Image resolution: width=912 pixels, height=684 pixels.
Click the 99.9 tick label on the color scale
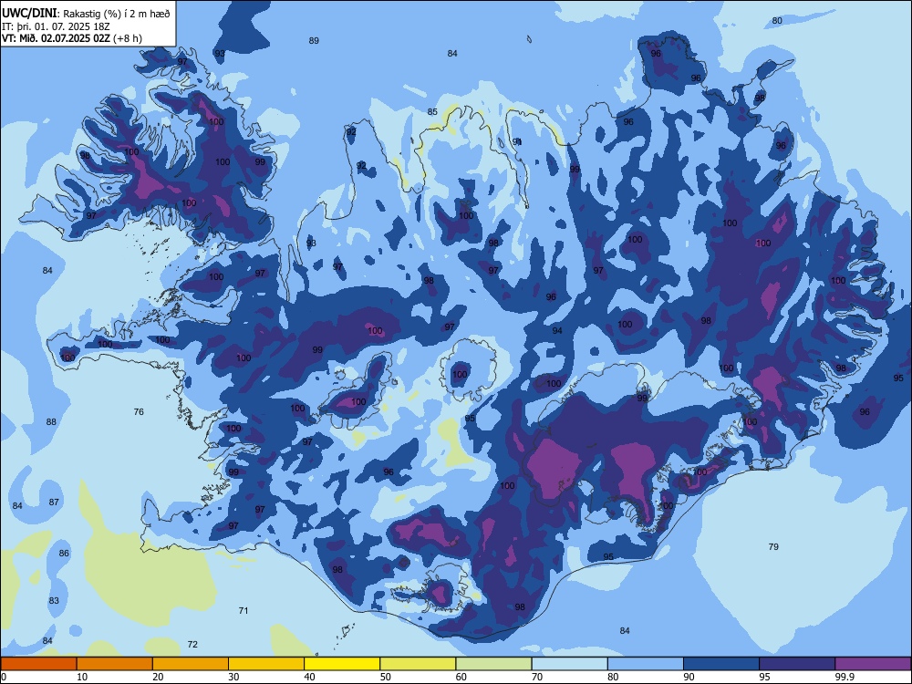(844, 677)
